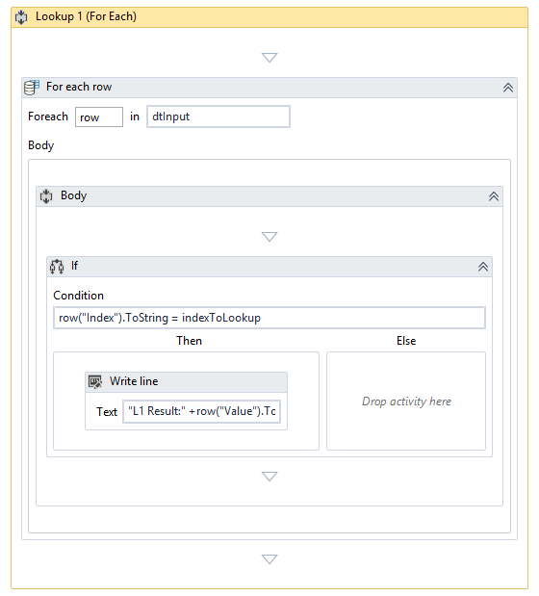The width and height of the screenshot is (539, 596).
Task: Click the Else Drop activity here area
Action: point(406,401)
